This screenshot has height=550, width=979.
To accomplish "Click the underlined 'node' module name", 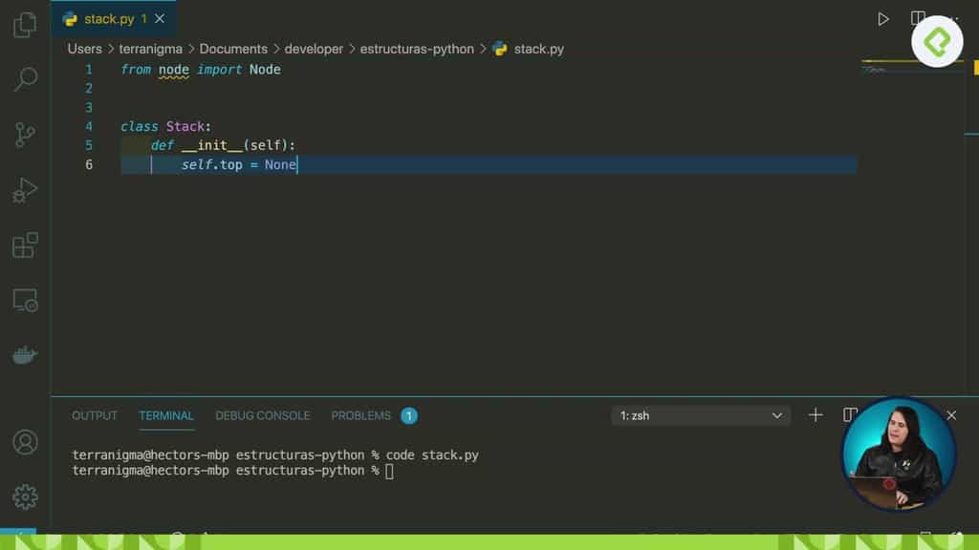I will point(174,70).
